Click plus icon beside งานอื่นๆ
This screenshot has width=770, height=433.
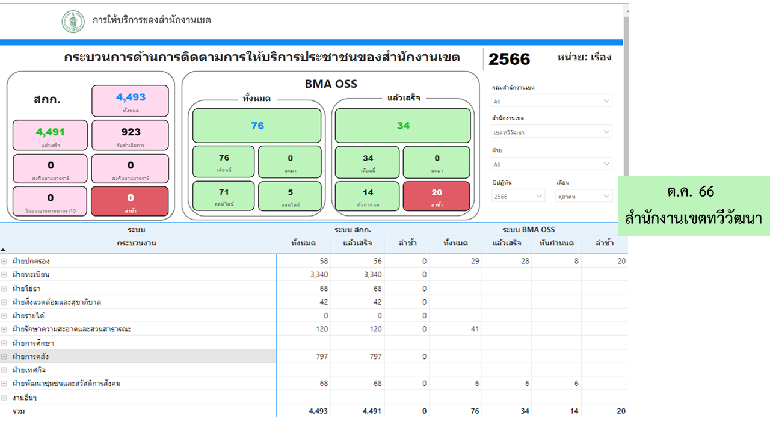click(4, 398)
